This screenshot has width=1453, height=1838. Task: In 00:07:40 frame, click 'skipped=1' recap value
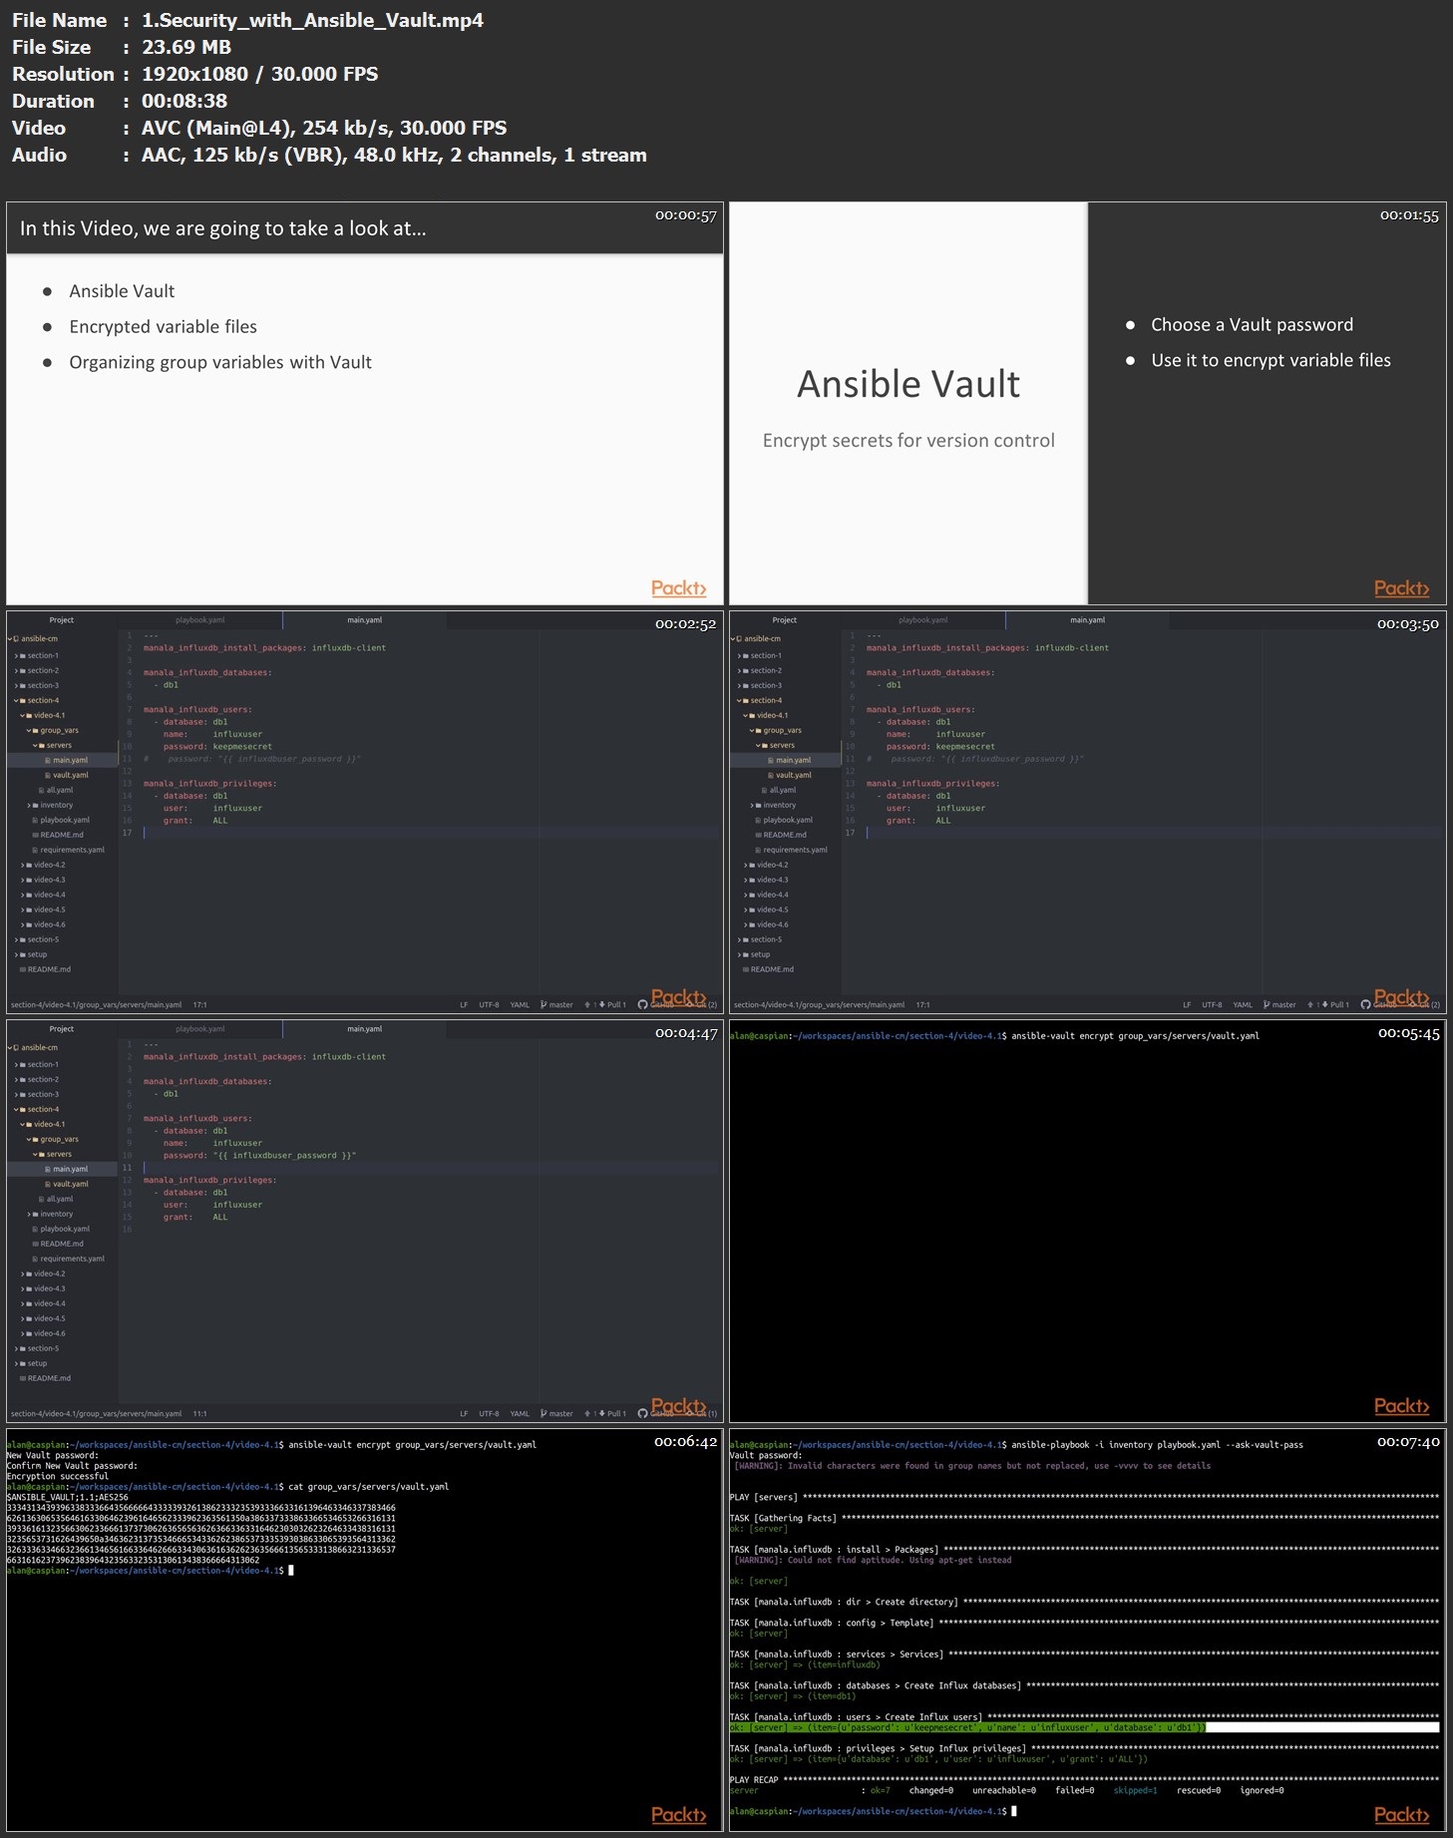pos(1135,1791)
